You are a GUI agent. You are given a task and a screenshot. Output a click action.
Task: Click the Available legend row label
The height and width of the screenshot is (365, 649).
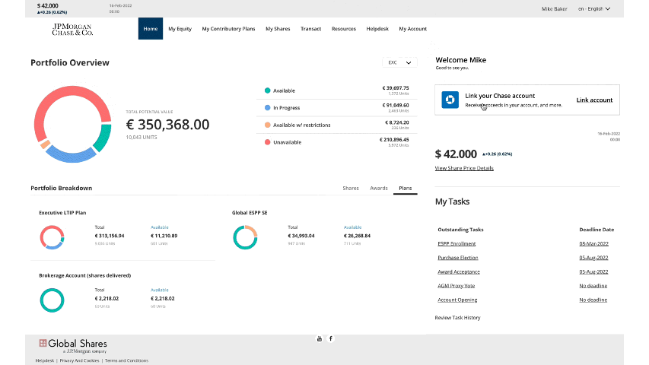(x=284, y=90)
